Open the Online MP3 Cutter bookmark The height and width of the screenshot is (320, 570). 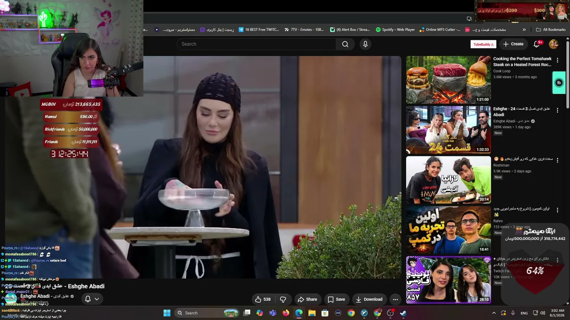point(440,30)
